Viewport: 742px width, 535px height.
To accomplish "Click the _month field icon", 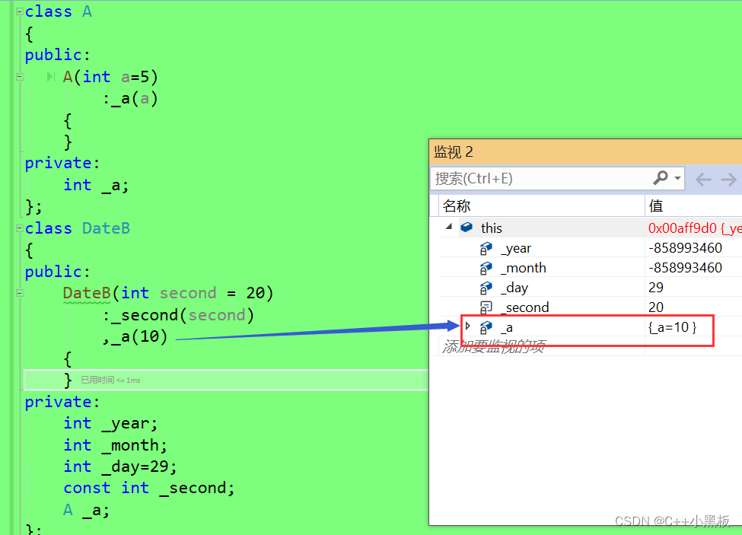I will (486, 268).
